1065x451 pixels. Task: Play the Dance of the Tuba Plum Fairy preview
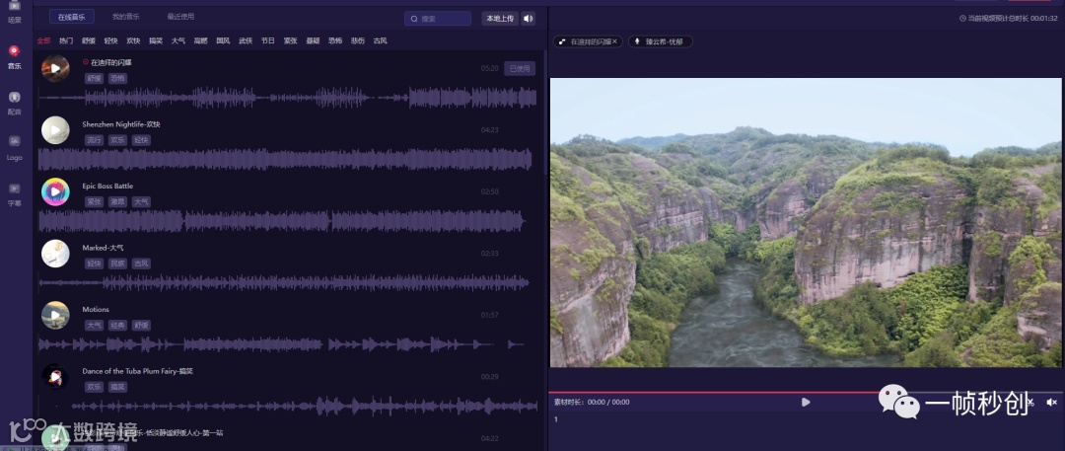(x=55, y=377)
